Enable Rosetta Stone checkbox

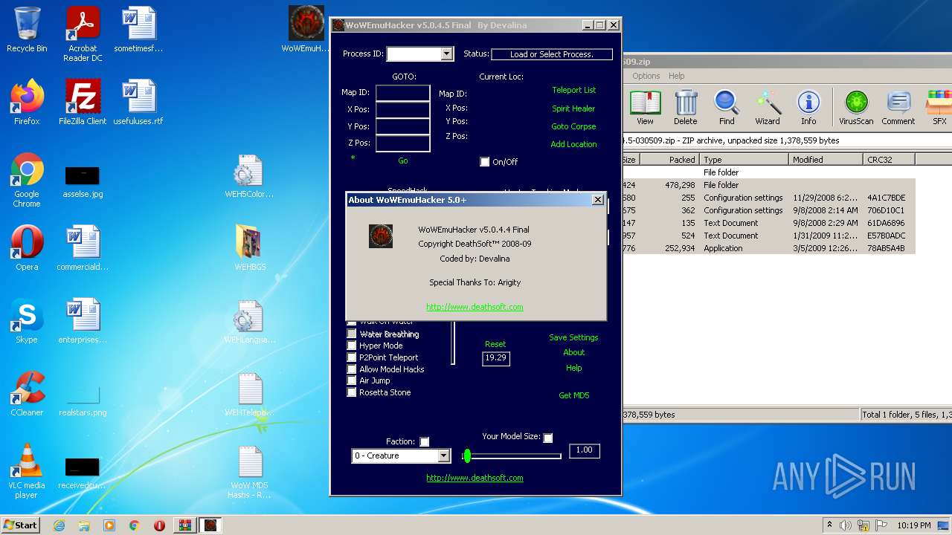point(352,392)
